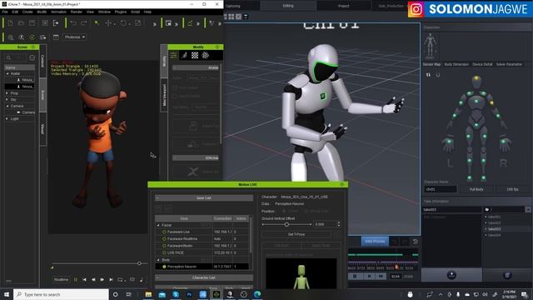Click the Export icon in iClone toolbar
Image resolution: width=533 pixels, height=300 pixels.
coord(56,23)
